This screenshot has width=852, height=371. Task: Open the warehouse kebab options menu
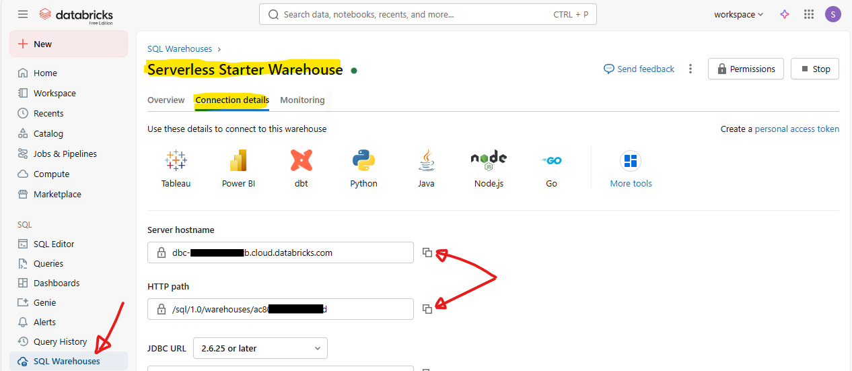pos(690,69)
